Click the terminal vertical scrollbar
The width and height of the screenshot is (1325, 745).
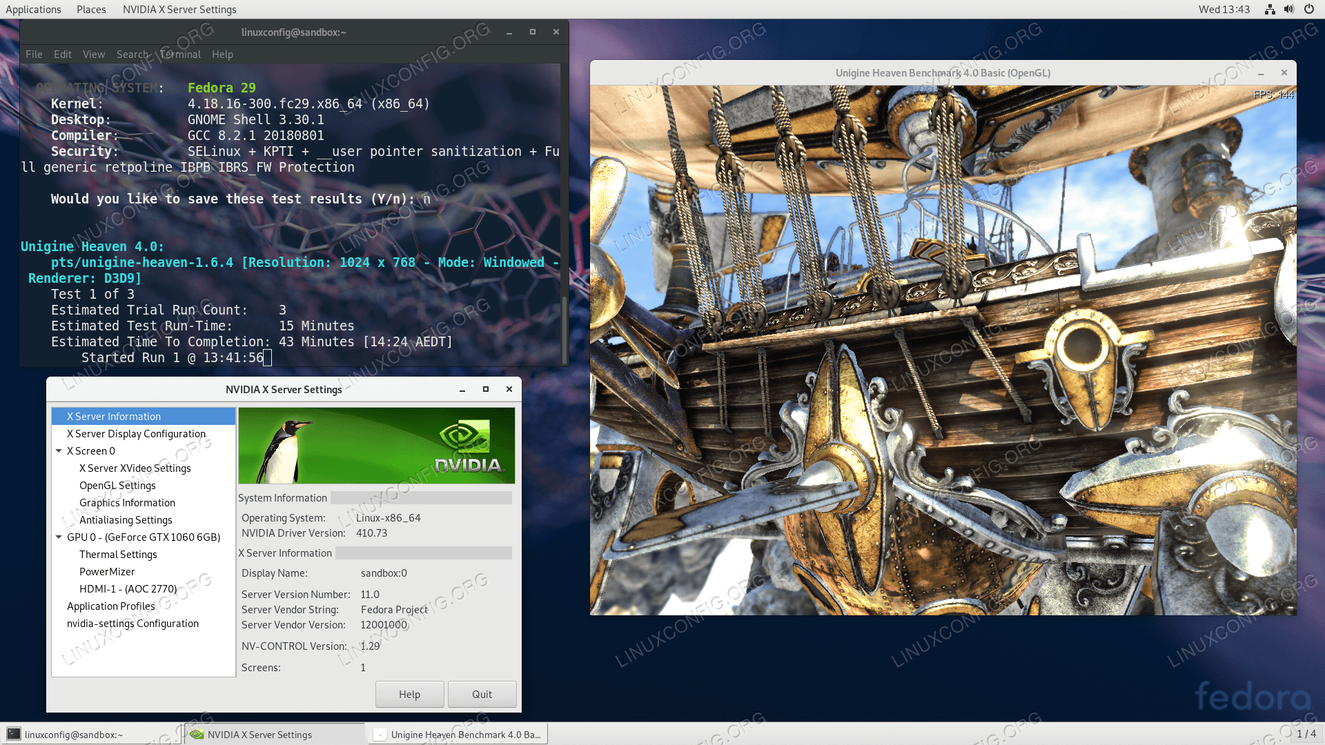coord(565,330)
